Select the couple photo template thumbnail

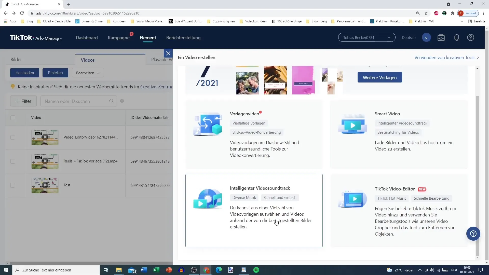247,83
